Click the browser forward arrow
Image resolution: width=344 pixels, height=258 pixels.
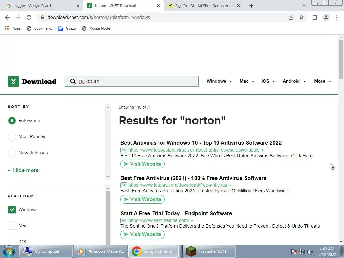coord(18,17)
